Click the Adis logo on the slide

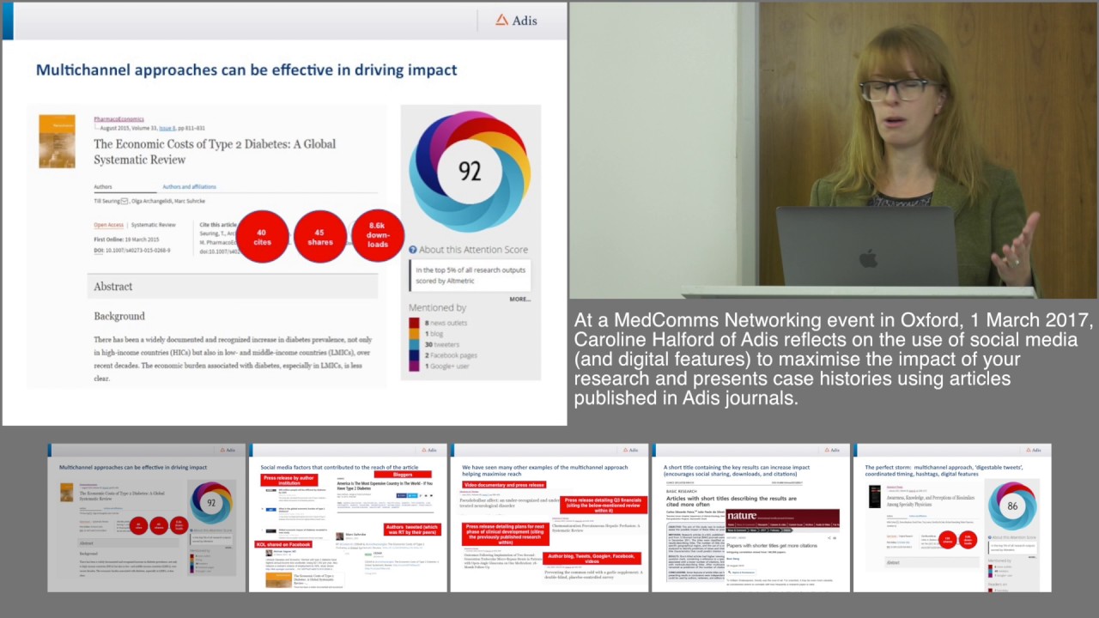(516, 20)
